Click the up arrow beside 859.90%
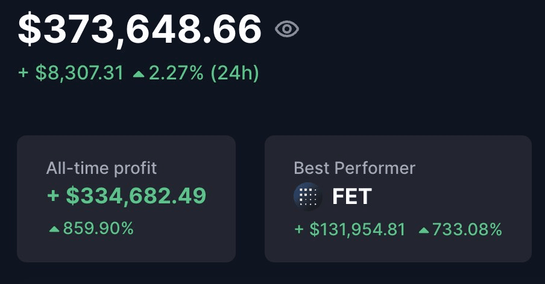This screenshot has height=284, width=545. point(54,229)
